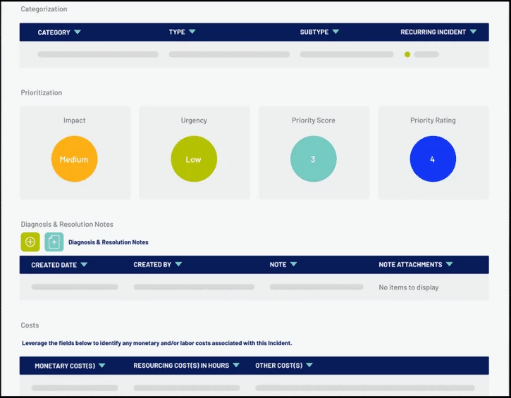511x398 pixels.
Task: Click the RESOURCING COST(S) IN HOURS header
Action: (181, 366)
